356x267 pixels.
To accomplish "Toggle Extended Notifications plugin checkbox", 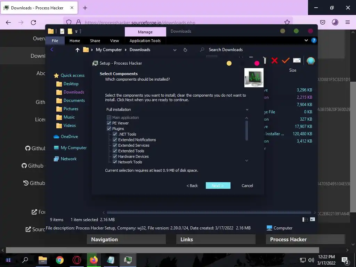I will [x=115, y=140].
